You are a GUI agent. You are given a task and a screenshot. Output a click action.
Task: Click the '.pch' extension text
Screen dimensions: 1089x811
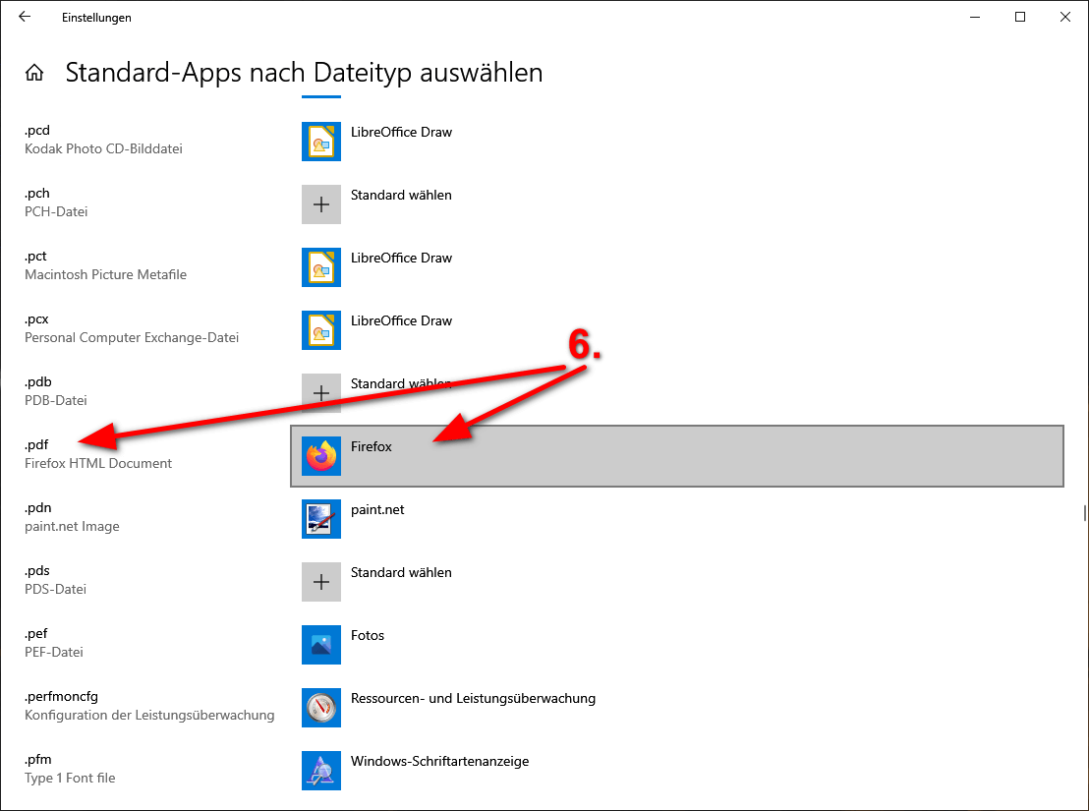click(37, 193)
